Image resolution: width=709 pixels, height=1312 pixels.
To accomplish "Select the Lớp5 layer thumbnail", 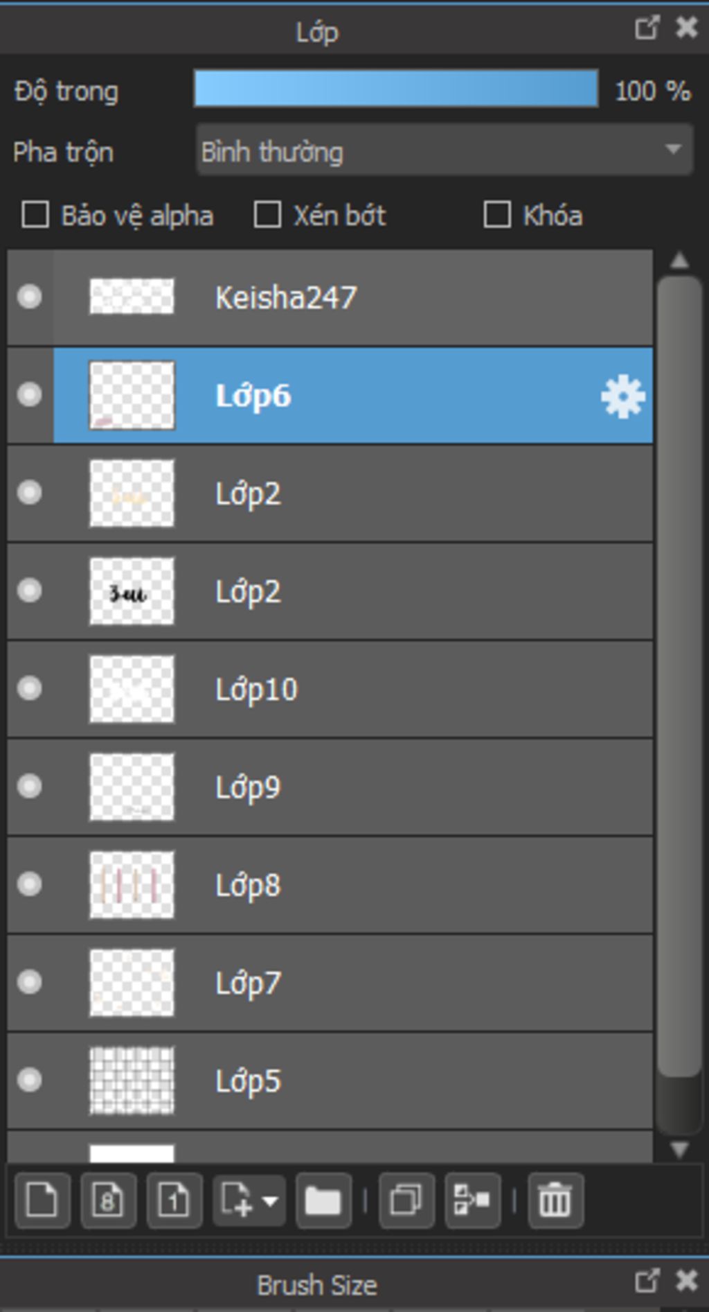I will pos(132,1081).
